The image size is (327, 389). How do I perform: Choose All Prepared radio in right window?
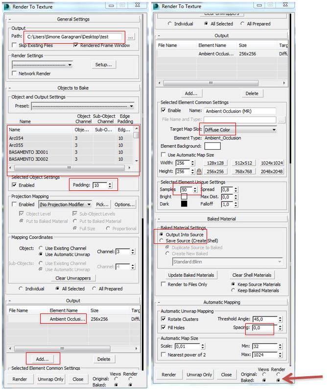click(x=242, y=24)
